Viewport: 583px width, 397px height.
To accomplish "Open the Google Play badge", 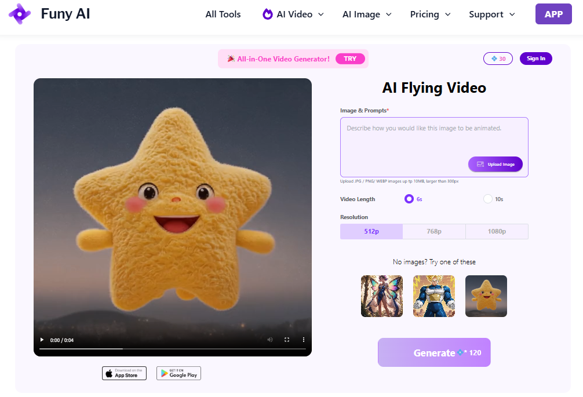I will 178,373.
